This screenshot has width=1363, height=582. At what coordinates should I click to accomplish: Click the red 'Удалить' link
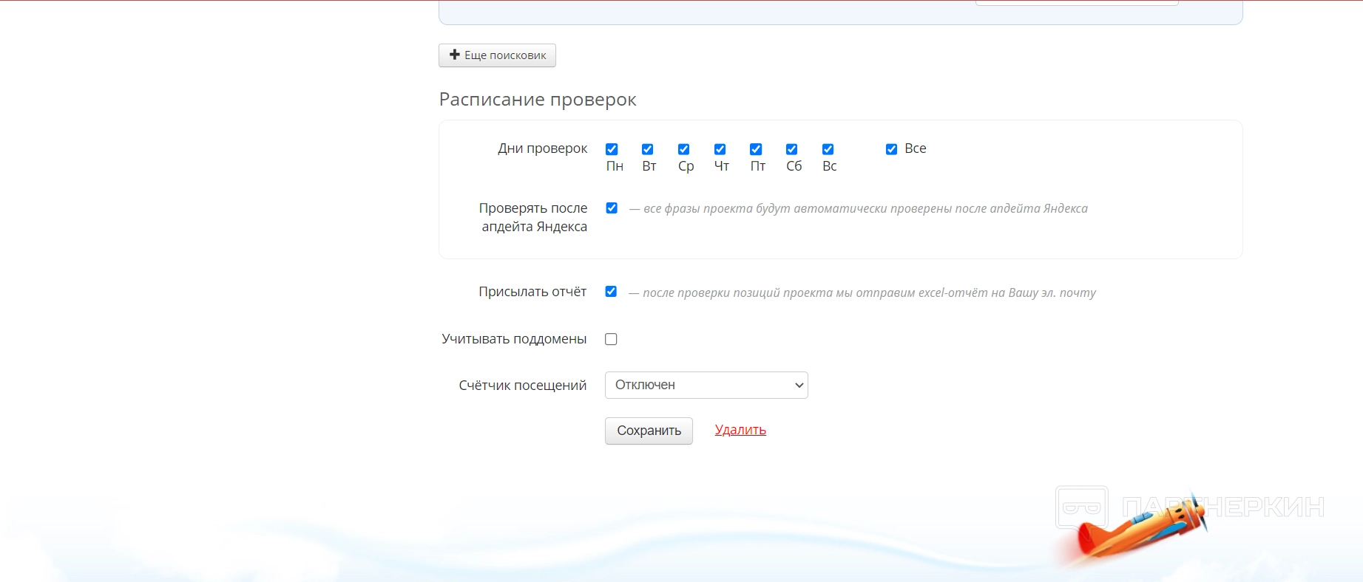tap(740, 430)
